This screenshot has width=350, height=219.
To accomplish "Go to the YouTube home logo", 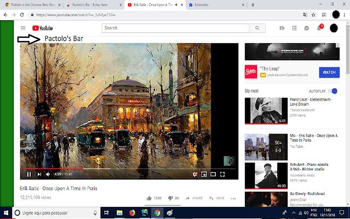I will coord(43,28).
